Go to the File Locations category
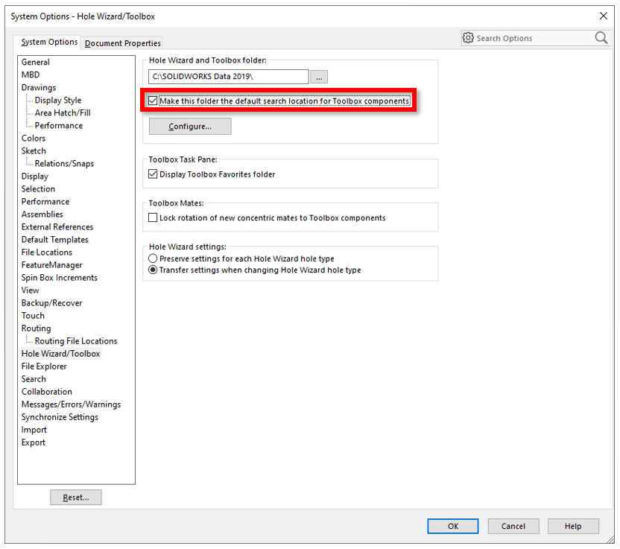620x549 pixels. (47, 253)
